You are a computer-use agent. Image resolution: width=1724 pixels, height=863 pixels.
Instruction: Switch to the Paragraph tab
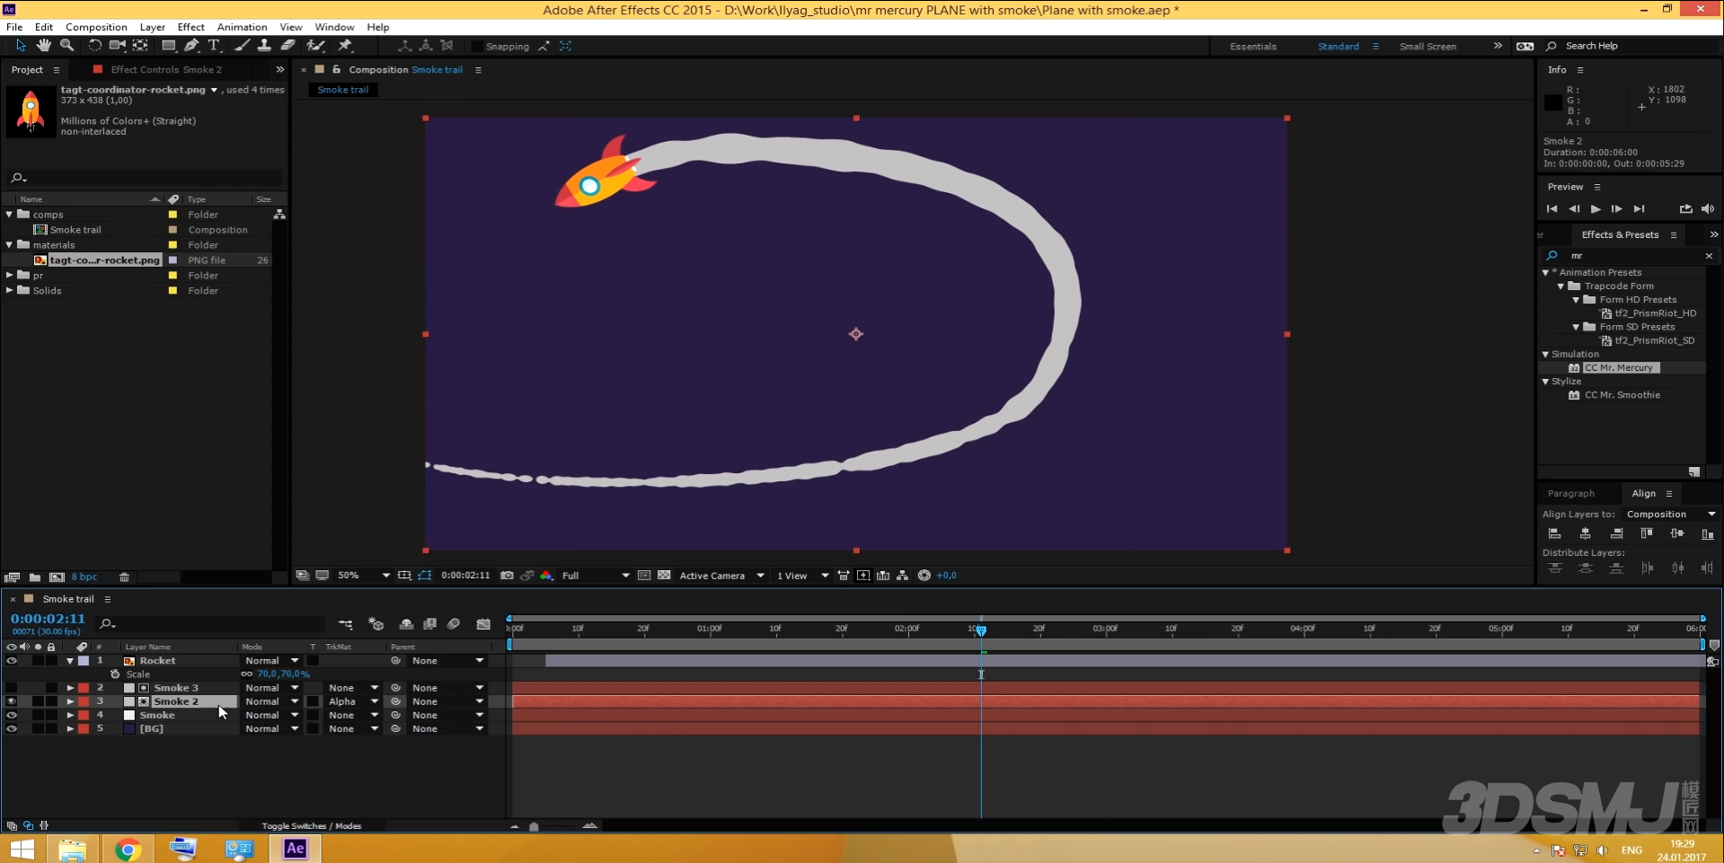point(1570,493)
